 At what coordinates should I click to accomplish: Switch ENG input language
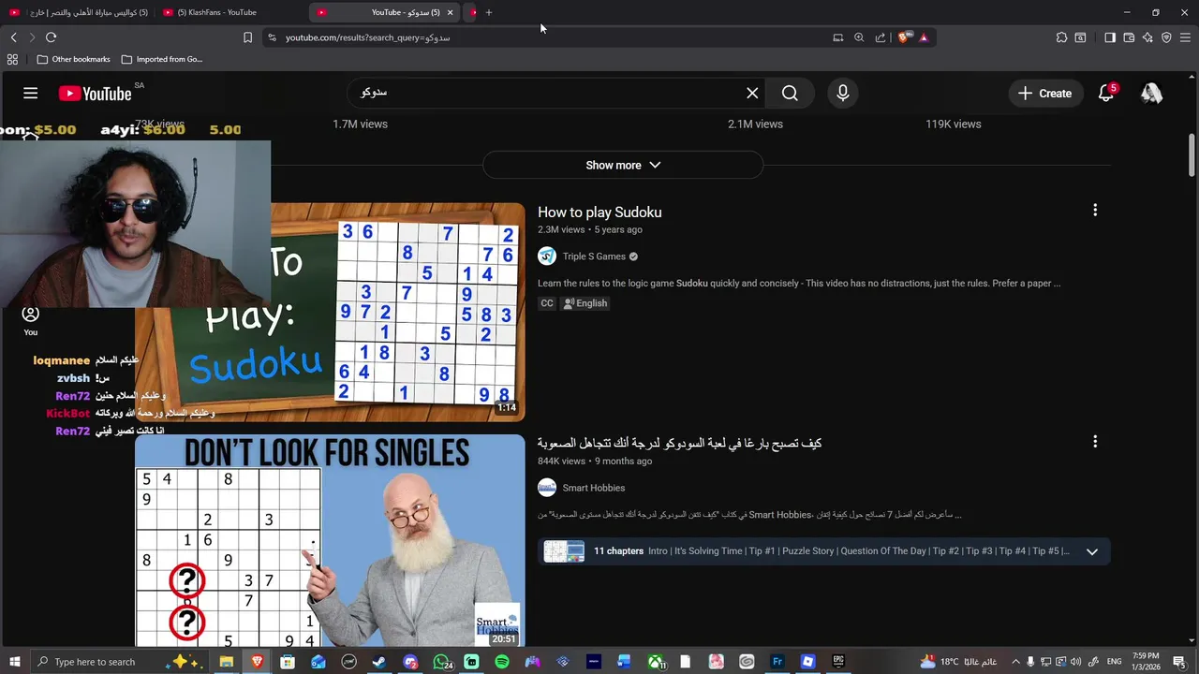pyautogui.click(x=1115, y=662)
